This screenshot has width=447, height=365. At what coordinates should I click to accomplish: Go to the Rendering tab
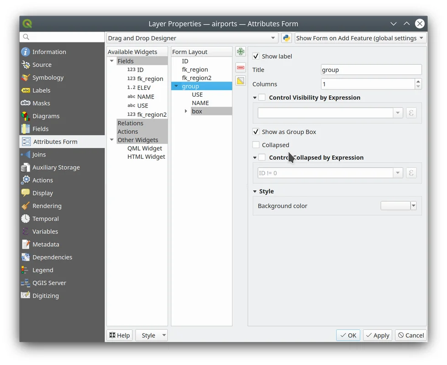pyautogui.click(x=47, y=206)
